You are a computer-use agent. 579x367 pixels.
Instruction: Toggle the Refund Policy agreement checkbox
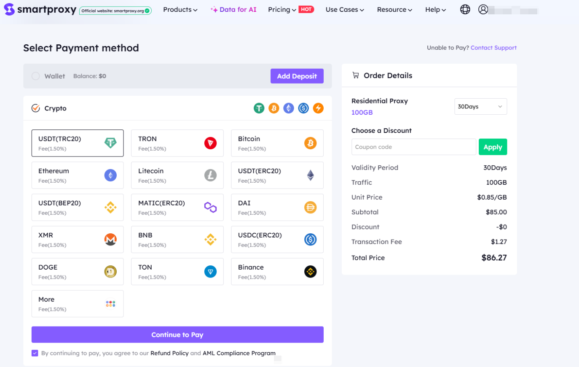click(35, 353)
